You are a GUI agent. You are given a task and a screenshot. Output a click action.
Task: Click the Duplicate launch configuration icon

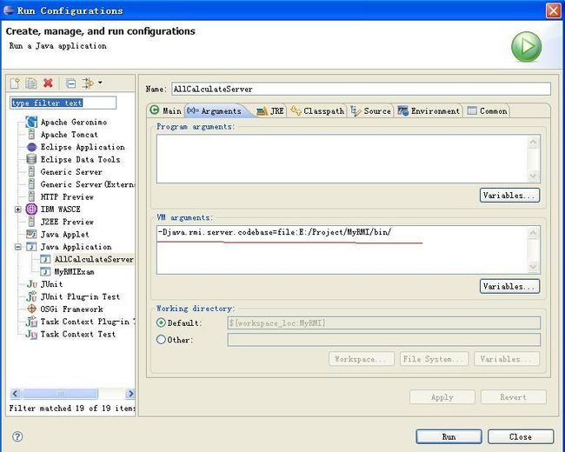pos(31,83)
